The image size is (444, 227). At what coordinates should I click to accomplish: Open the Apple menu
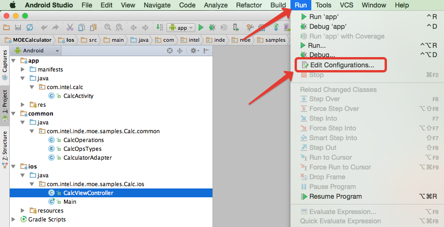point(13,5)
